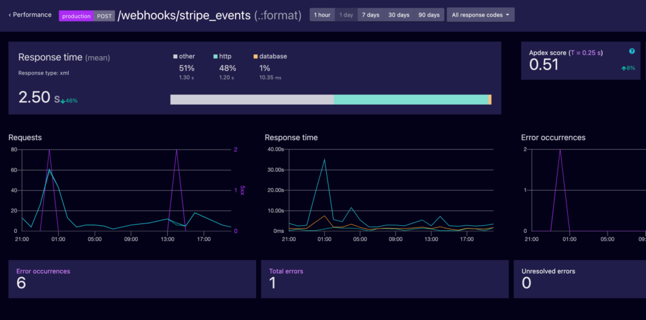Open the Error occurrences count card
The height and width of the screenshot is (320, 646).
131,278
